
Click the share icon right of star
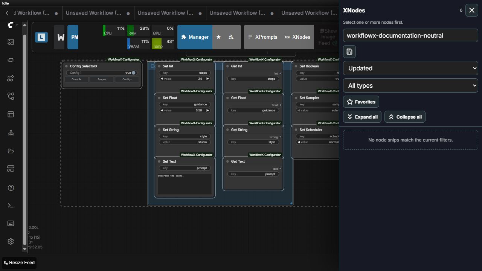point(231,37)
